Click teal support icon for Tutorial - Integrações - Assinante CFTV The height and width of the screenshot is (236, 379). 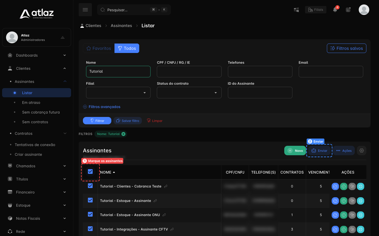[x=361, y=229]
